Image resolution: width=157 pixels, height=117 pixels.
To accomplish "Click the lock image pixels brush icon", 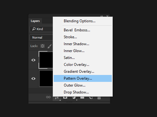I will 49,46.
